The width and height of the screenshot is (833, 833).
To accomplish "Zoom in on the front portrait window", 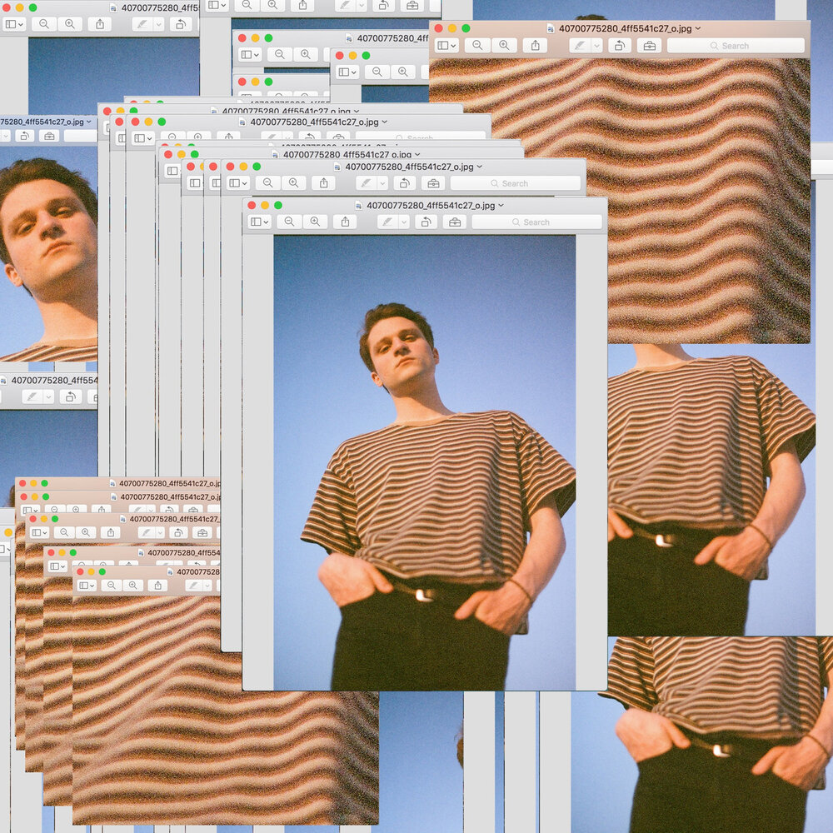I will (315, 222).
